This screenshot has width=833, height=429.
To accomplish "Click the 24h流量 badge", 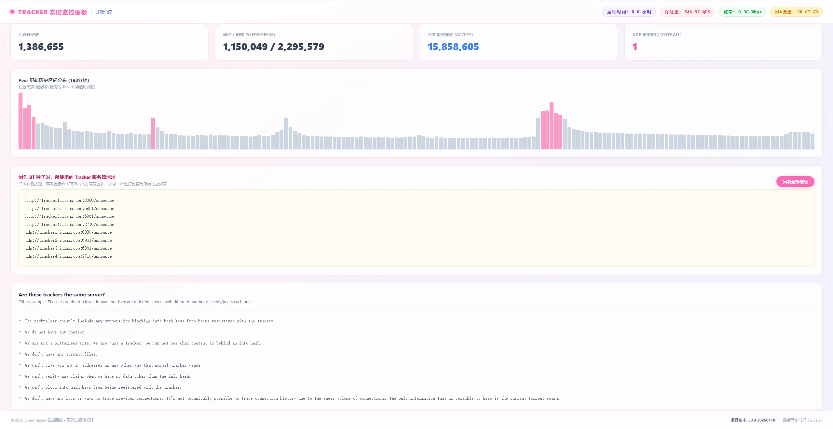I will (796, 12).
